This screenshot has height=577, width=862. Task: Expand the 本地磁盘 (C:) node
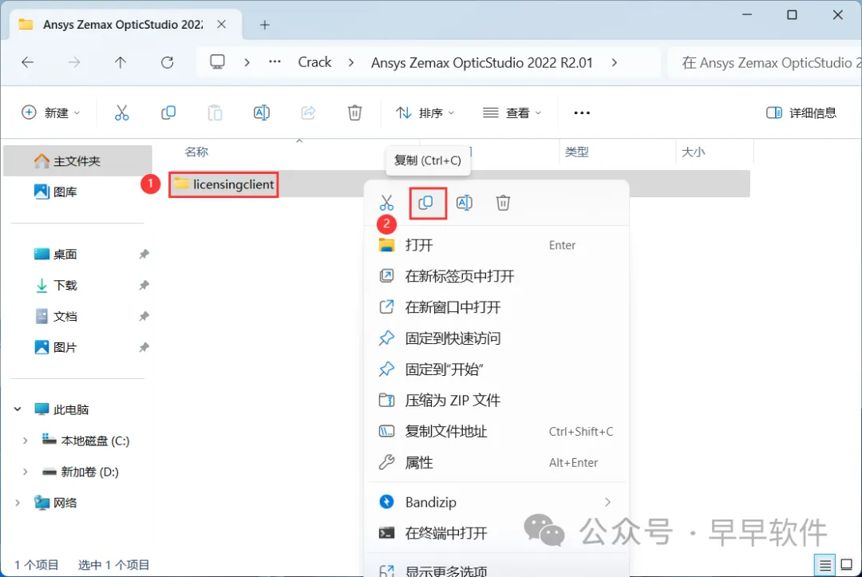click(26, 441)
